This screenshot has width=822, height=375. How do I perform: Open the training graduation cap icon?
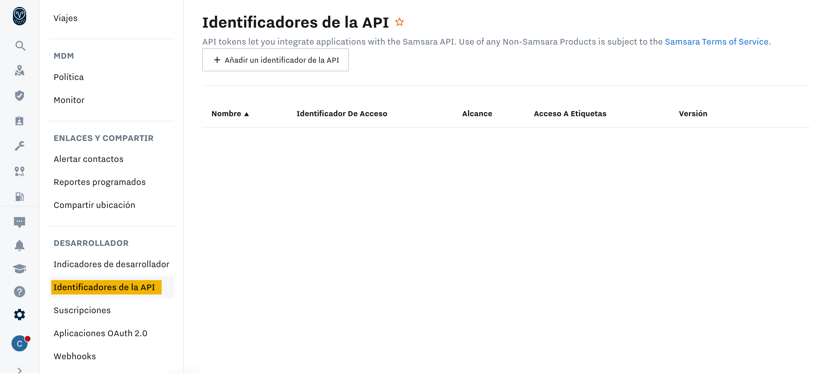click(20, 269)
